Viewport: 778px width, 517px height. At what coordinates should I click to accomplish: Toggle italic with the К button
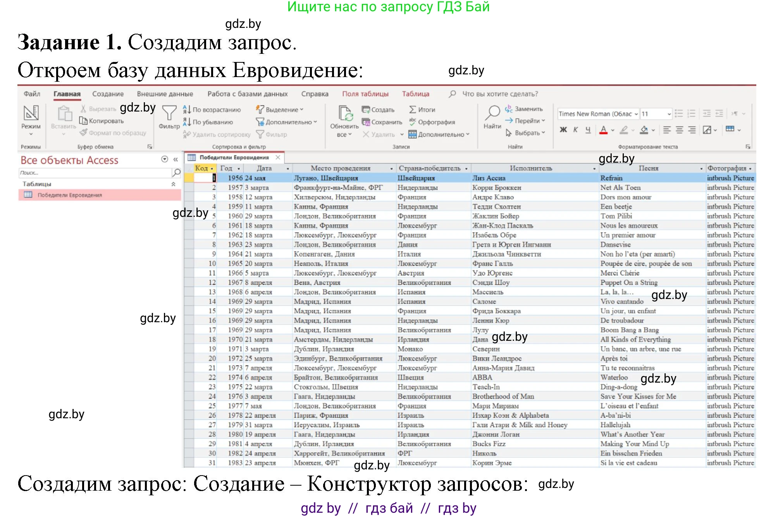pos(575,130)
